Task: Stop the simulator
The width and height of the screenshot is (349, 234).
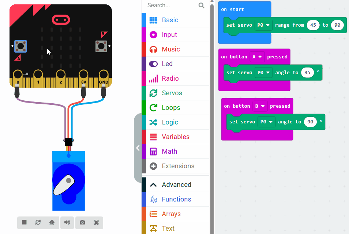Action: click(x=24, y=222)
